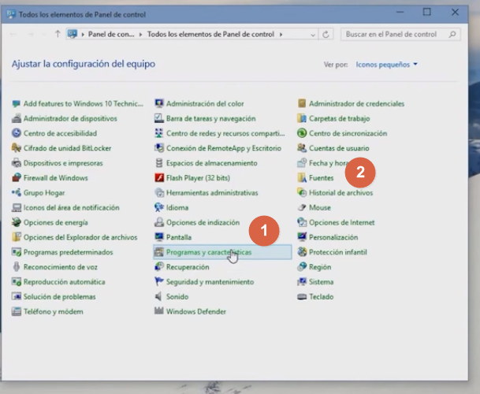The height and width of the screenshot is (394, 480).
Task: Click the Flash Player (32 bits) icon
Action: [159, 178]
